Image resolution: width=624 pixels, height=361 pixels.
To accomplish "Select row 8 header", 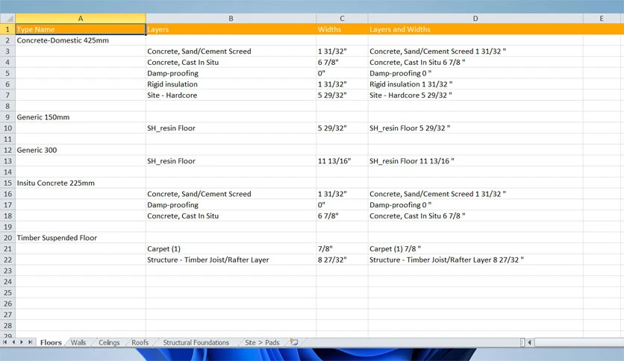I will (x=7, y=106).
